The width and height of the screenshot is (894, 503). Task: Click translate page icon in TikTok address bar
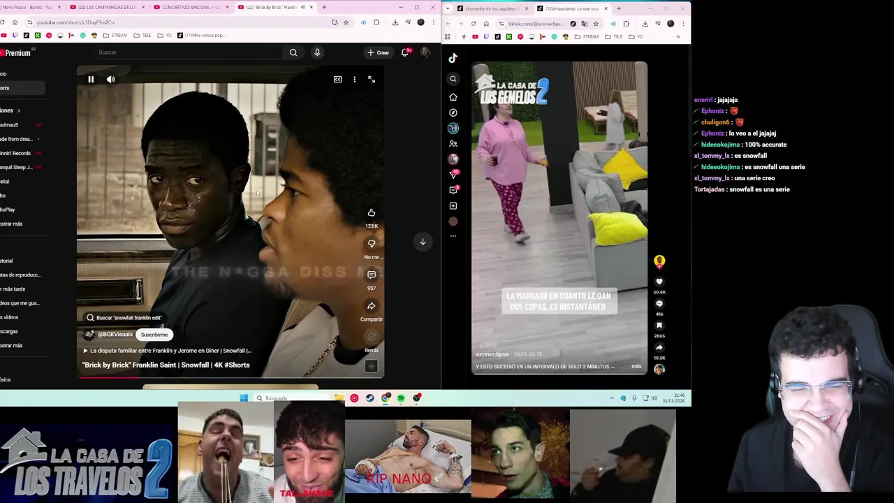585,24
